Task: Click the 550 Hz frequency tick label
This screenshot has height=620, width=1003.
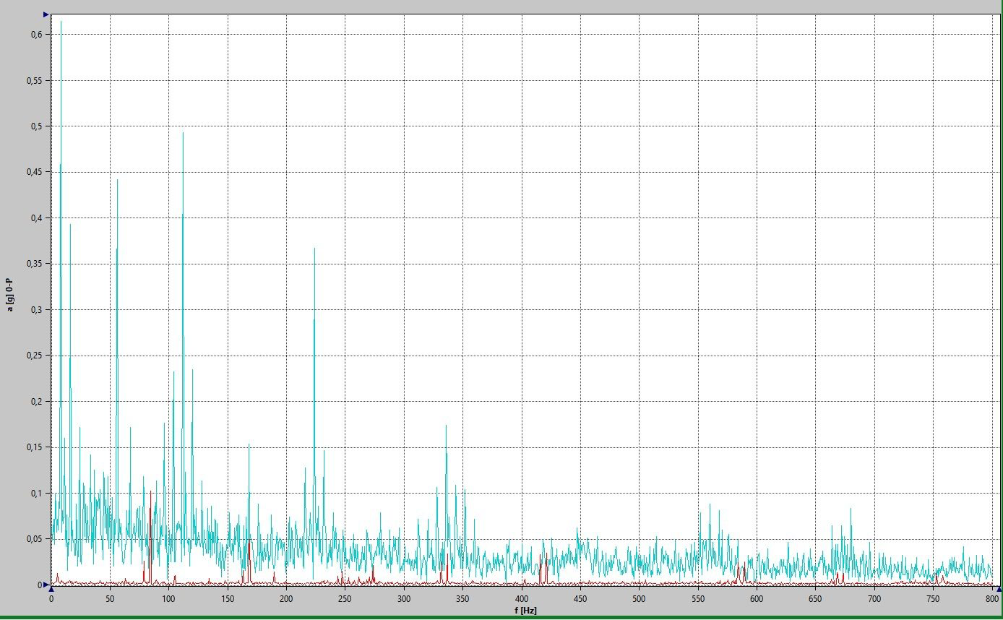Action: point(698,599)
